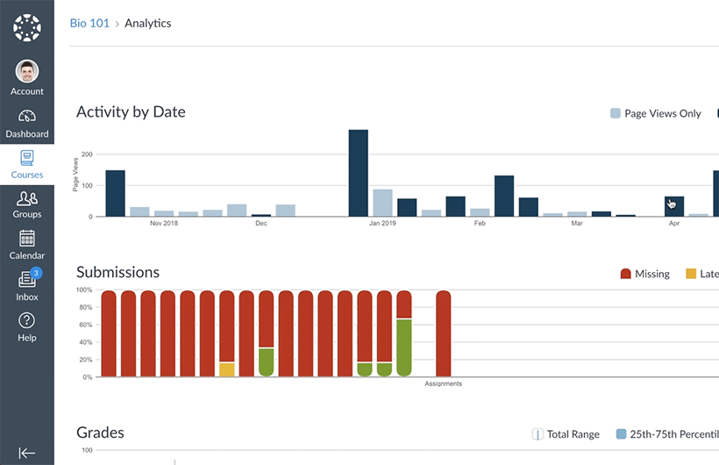
Task: Select the Apr bar under the cursor
Action: [674, 206]
